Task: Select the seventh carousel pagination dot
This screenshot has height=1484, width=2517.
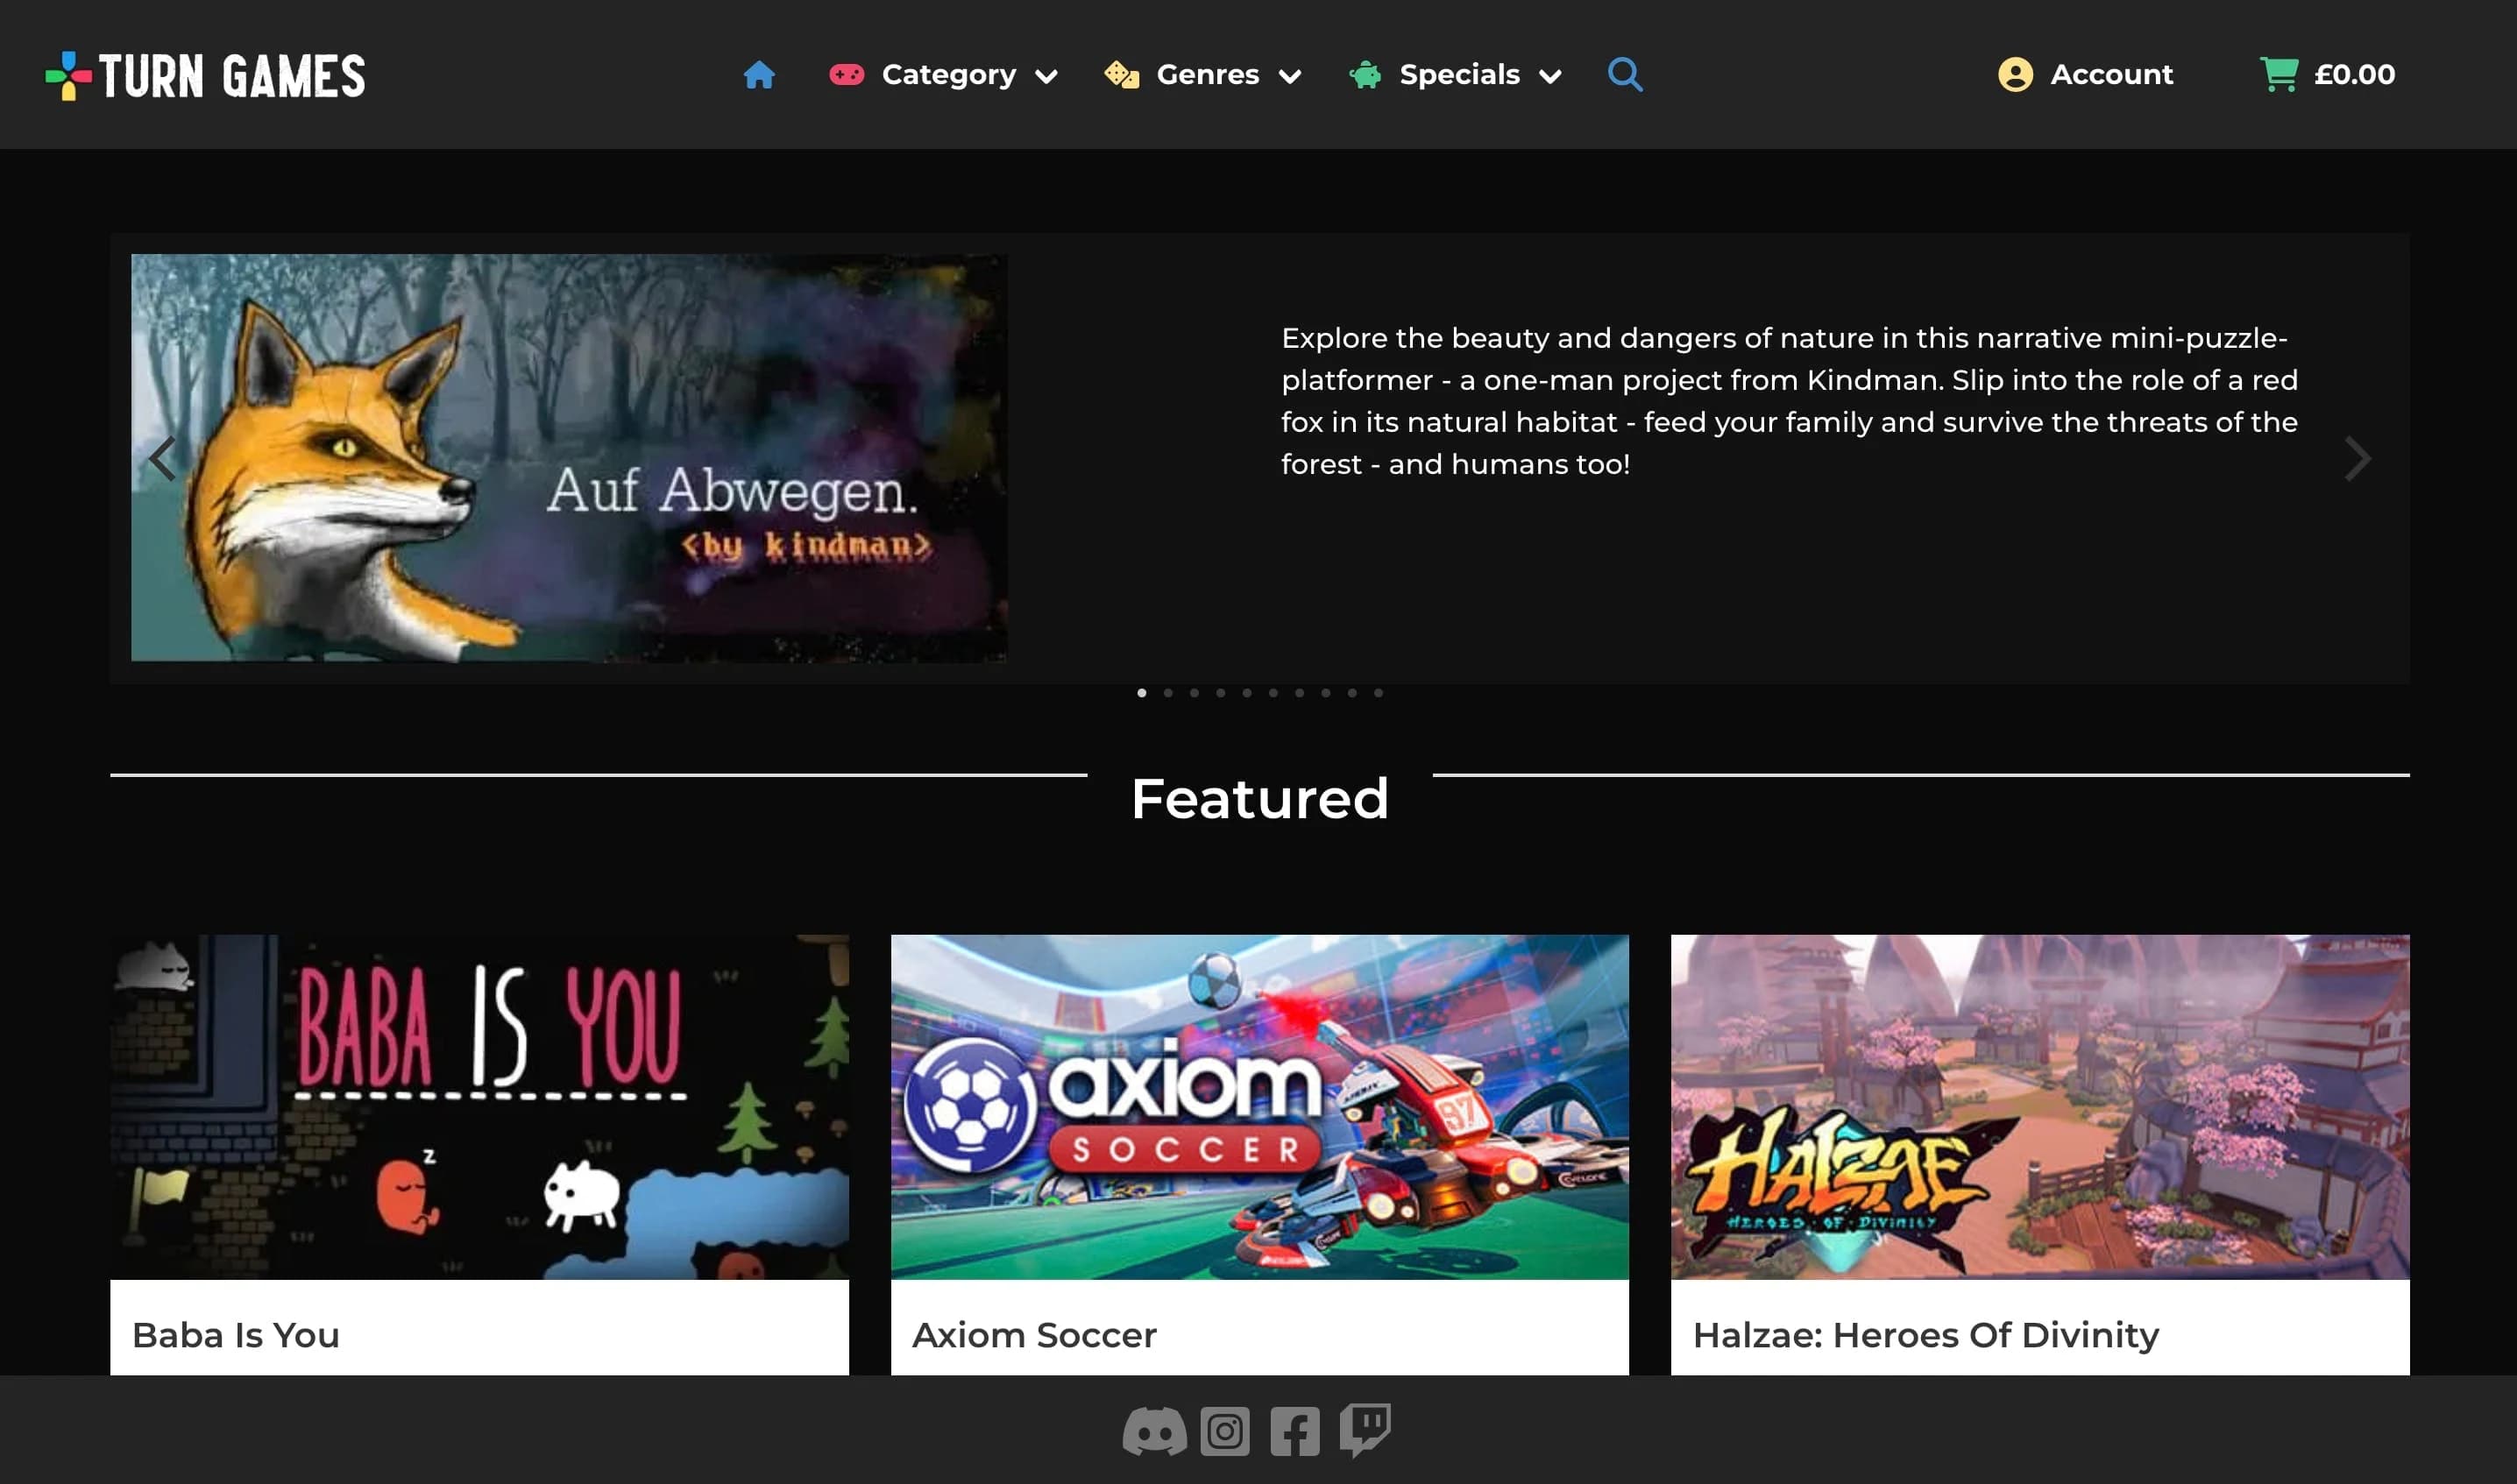Action: click(1300, 693)
